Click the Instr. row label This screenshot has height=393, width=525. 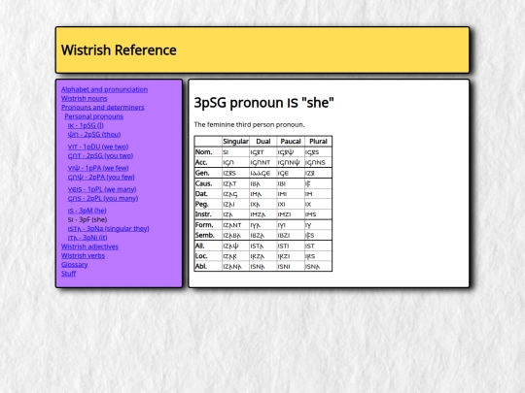(208, 214)
